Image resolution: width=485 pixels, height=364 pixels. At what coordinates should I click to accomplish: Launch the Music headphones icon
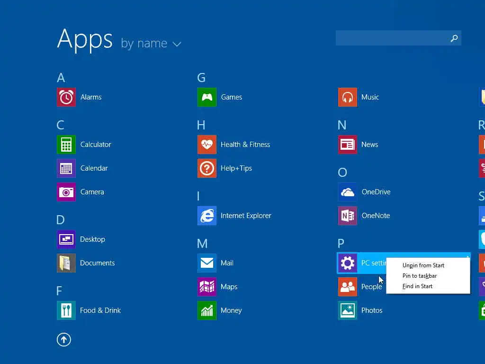coord(347,97)
